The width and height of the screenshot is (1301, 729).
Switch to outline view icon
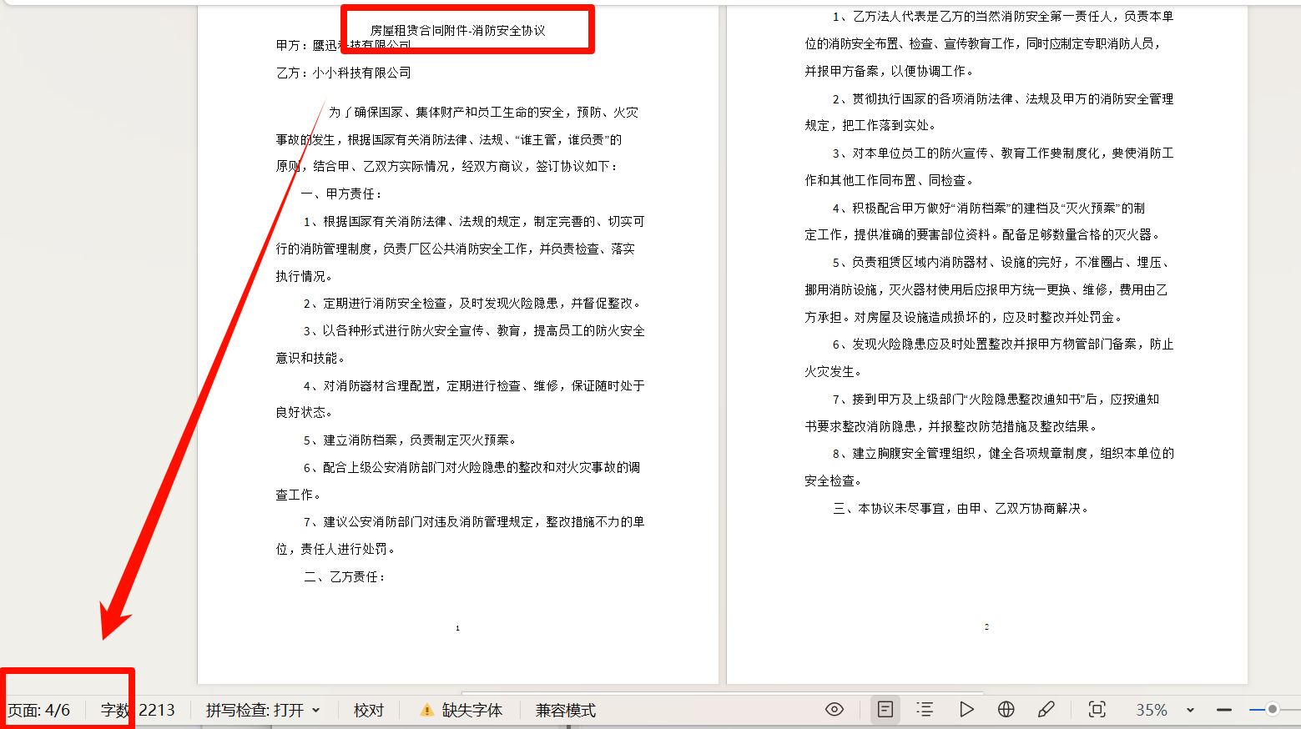925,710
